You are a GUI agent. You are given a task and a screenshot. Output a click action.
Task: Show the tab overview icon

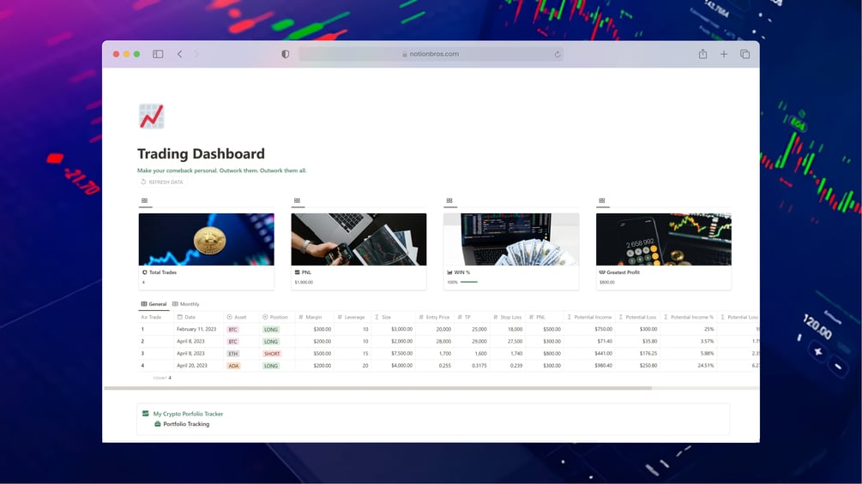click(x=744, y=54)
